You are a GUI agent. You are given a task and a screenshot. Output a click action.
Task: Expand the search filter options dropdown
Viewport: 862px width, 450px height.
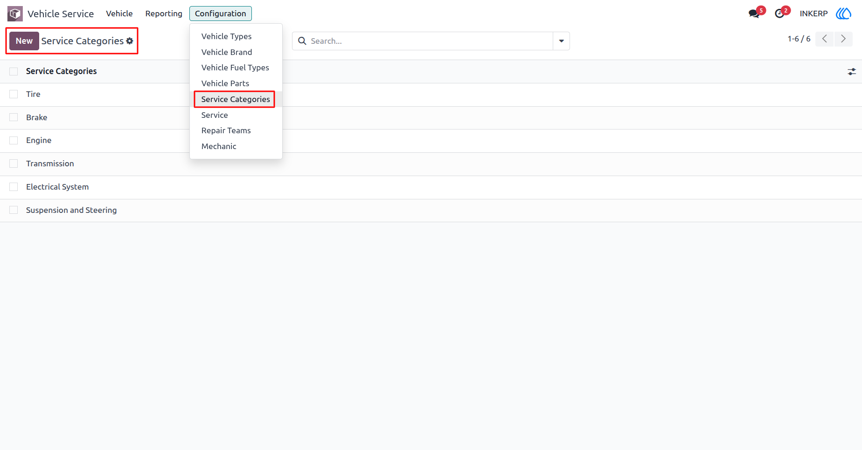tap(561, 41)
